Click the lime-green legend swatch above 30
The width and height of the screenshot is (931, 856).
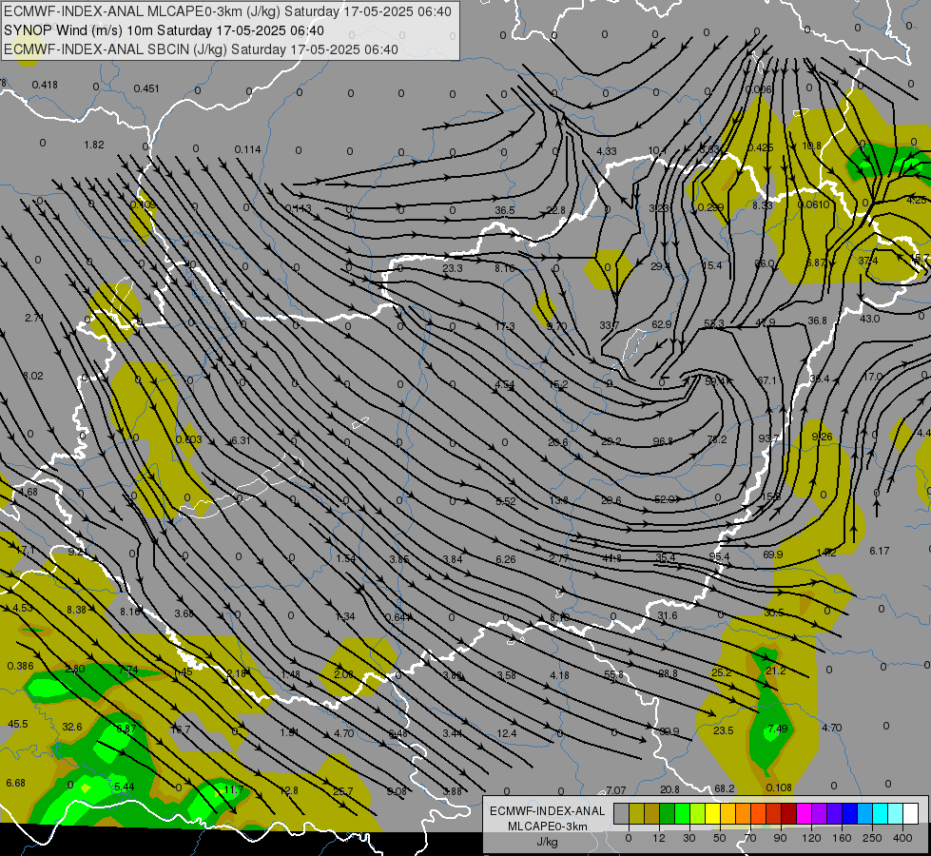698,813
